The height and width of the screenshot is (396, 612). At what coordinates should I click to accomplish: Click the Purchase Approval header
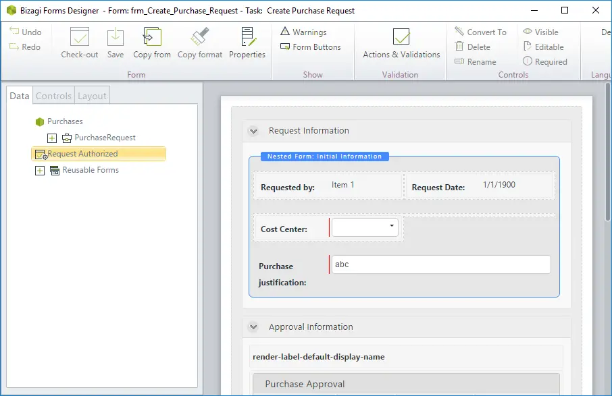[x=406, y=384]
